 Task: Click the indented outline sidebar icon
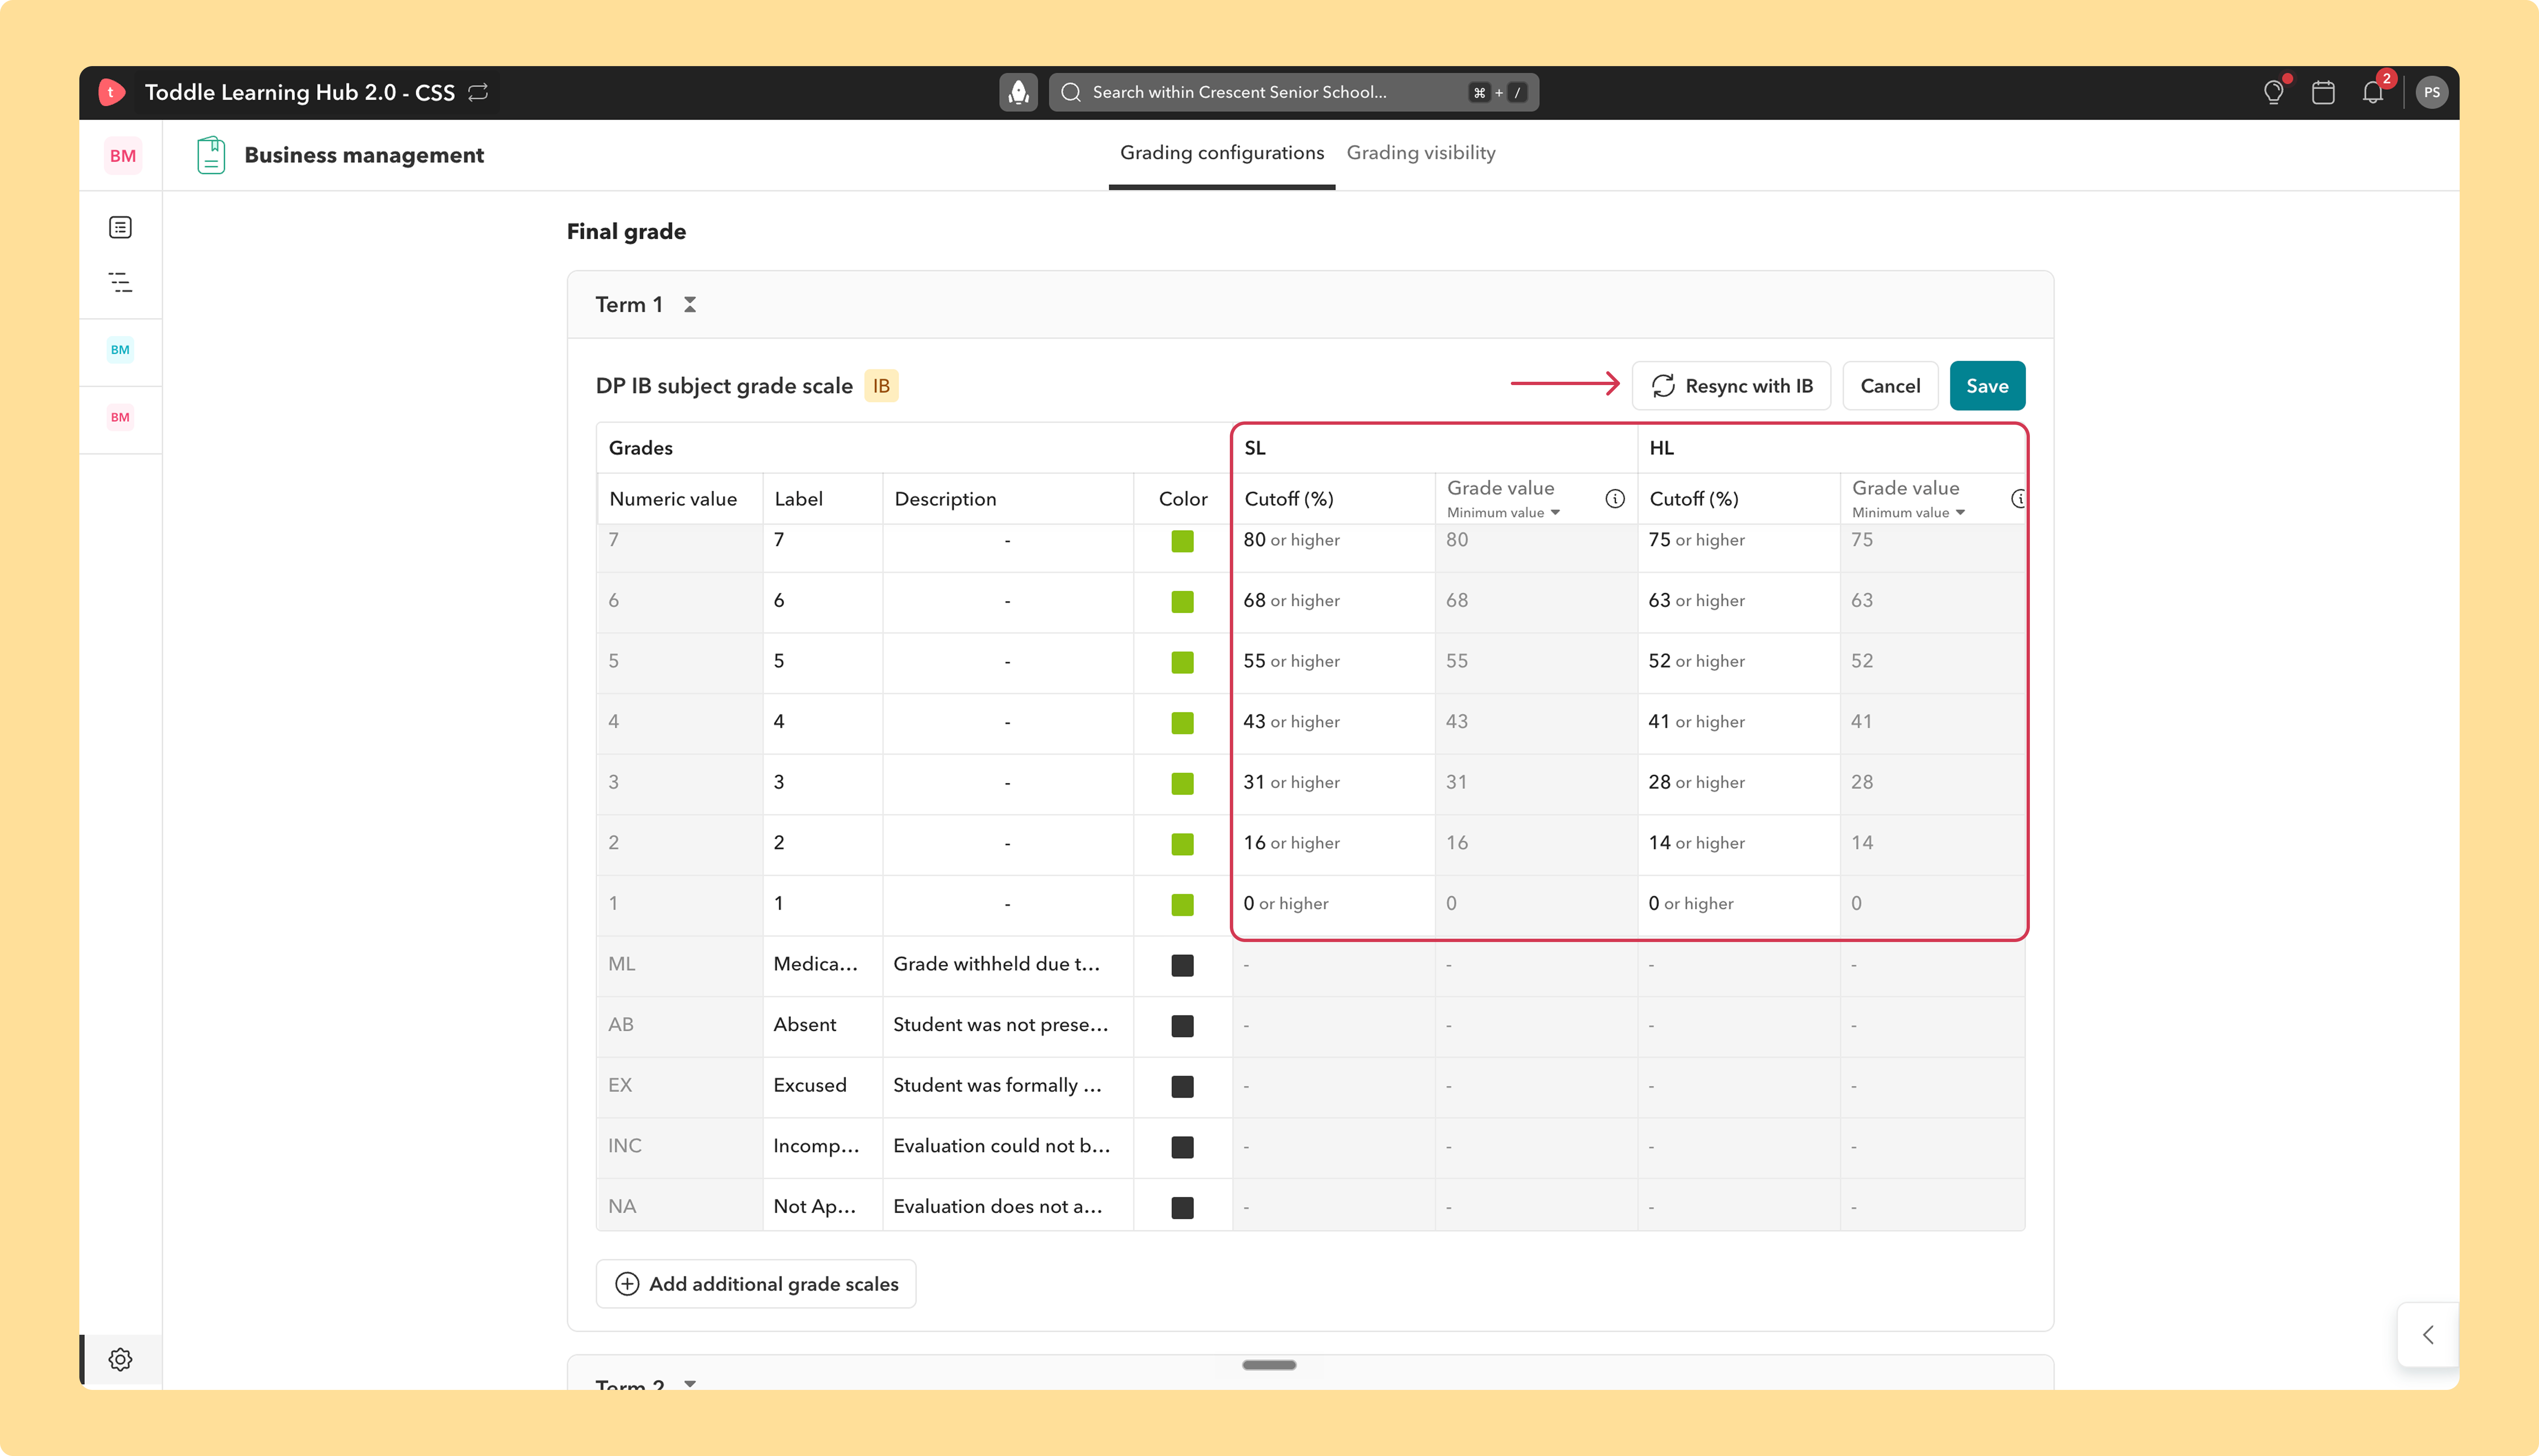(120, 282)
